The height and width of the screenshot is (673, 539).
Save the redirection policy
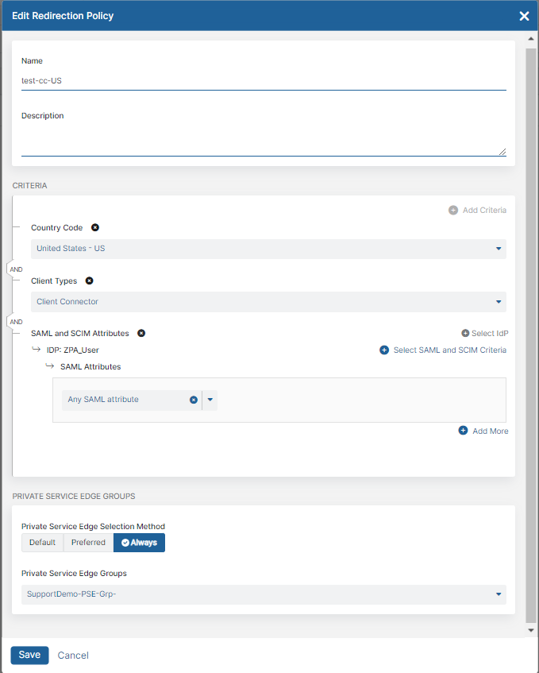pos(29,655)
